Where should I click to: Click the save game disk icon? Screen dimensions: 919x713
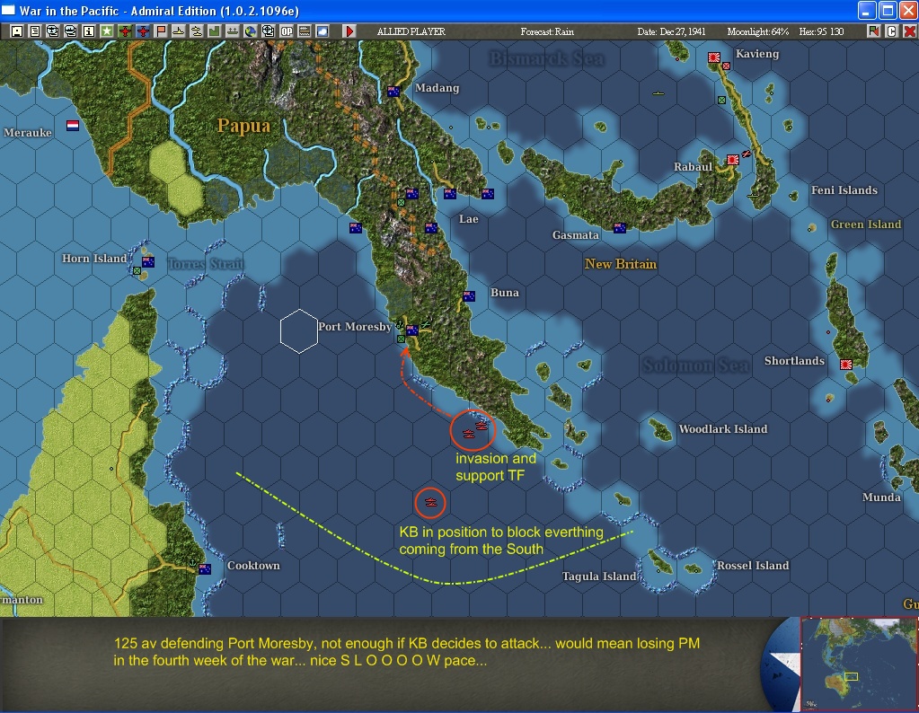click(17, 31)
